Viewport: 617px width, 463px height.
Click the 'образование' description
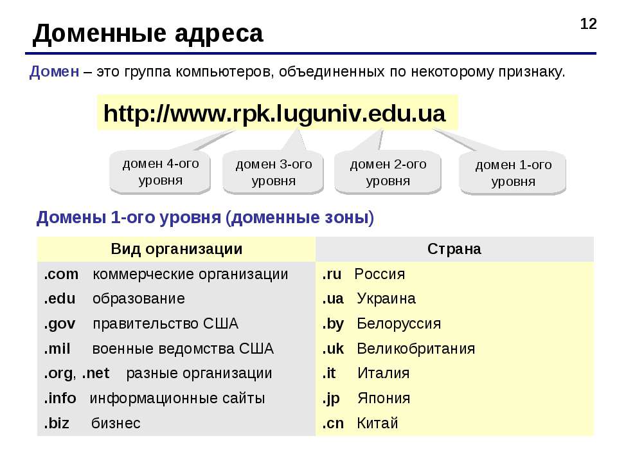coord(139,299)
